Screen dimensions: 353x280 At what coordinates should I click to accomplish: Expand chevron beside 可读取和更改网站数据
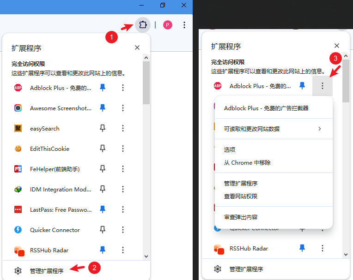319,129
